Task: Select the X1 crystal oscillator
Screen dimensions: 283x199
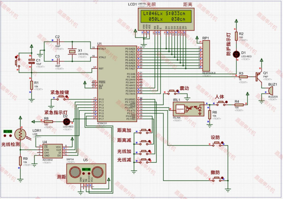Action: pos(72,51)
